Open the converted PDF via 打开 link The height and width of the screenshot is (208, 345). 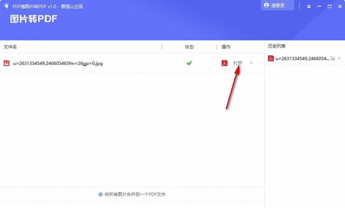coord(237,63)
